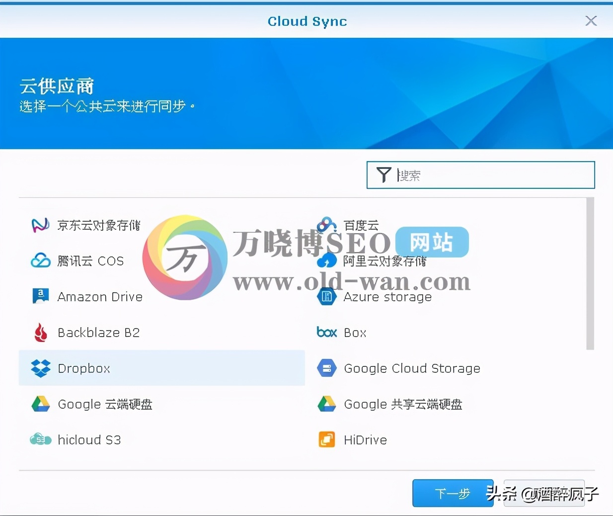613x516 pixels.
Task: Select the HiDrive orange icon
Action: [326, 439]
